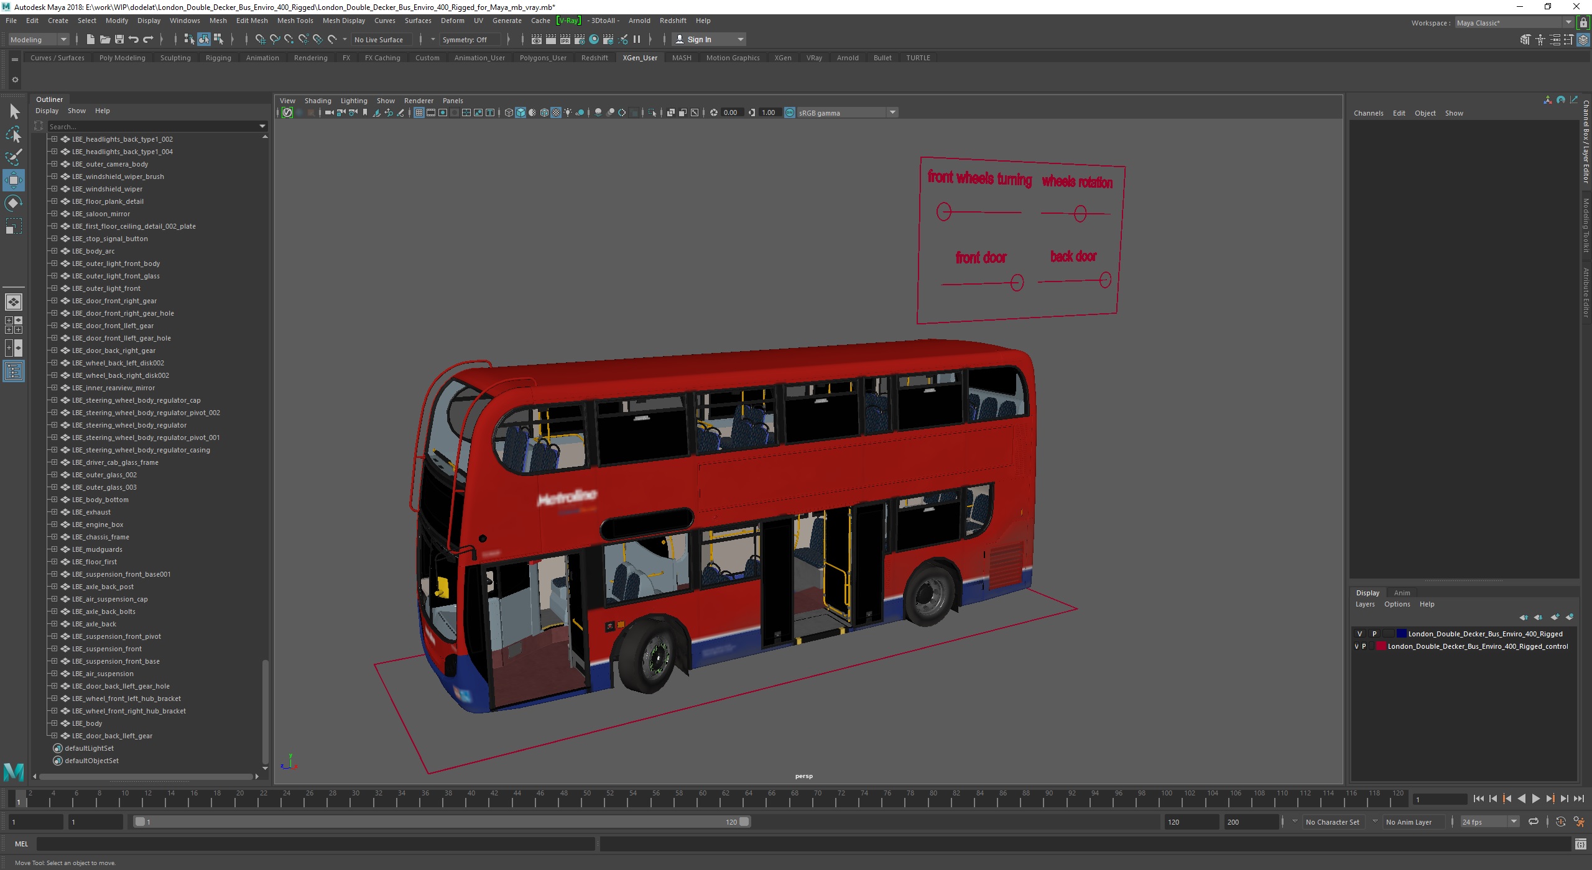The image size is (1592, 870).
Task: Click the V-Ray viewport render icon
Action: coord(287,112)
